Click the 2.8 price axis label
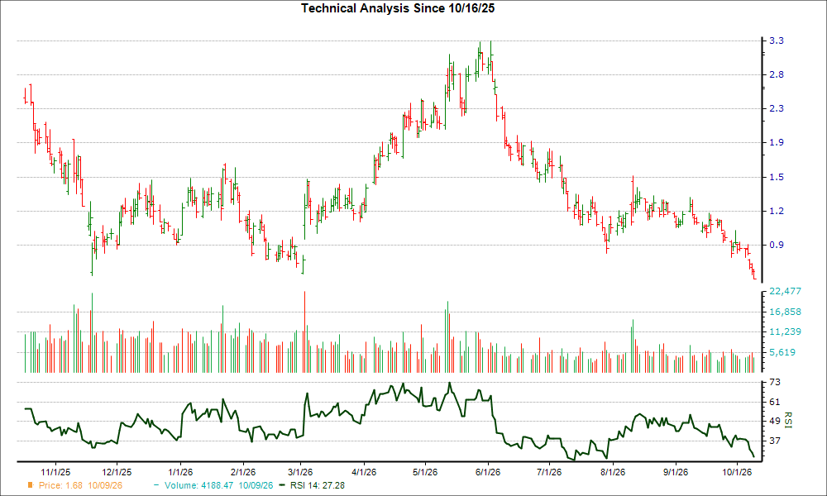 coord(777,74)
